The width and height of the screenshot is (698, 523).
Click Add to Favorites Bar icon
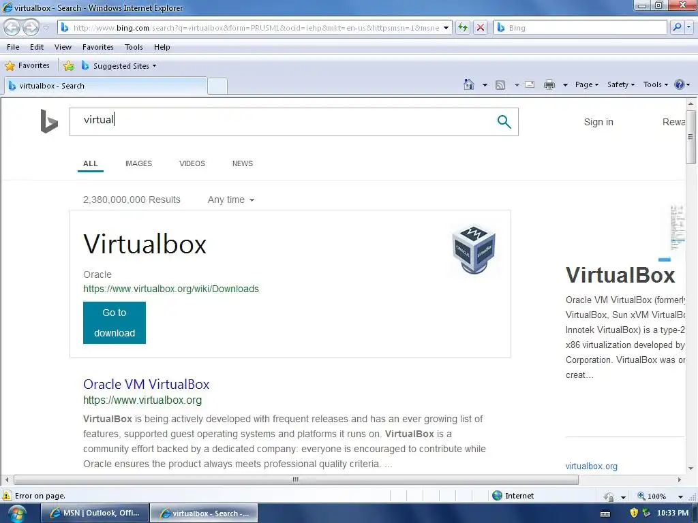[69, 66]
